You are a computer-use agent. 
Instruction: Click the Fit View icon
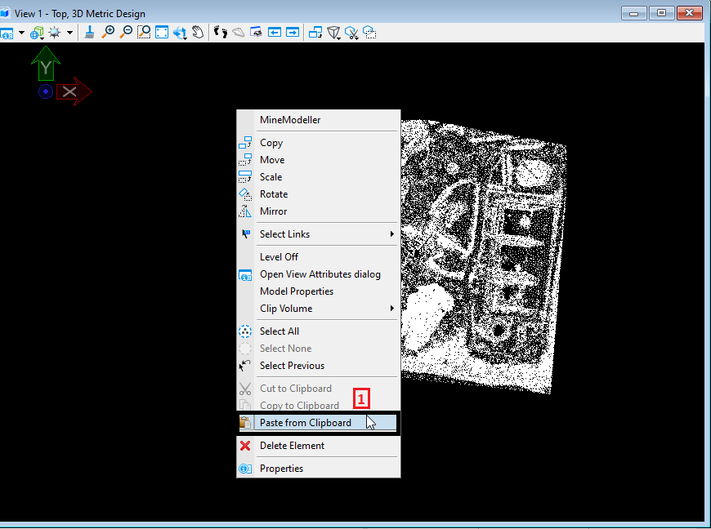162,33
